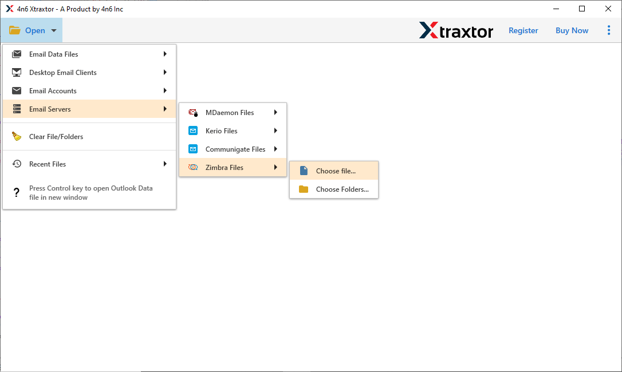Screen dimensions: 622x372
Task: Click the Xtraxtor app icon in title bar
Action: [x=10, y=9]
